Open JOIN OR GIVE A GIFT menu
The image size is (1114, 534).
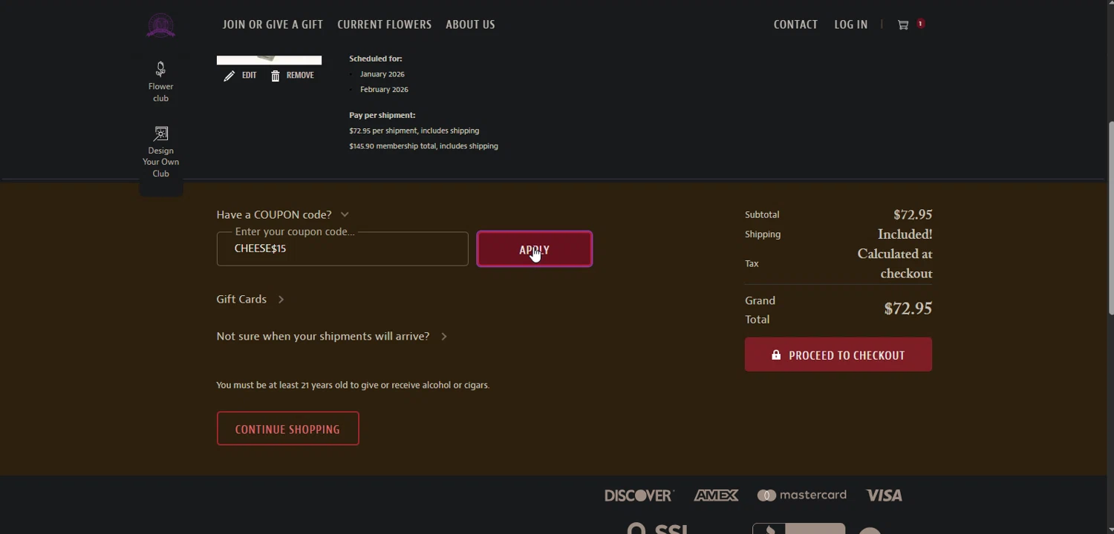point(273,24)
